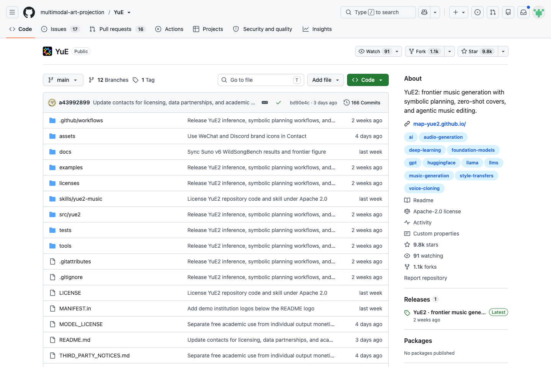Expand the Add file dropdown
The width and height of the screenshot is (551, 367).
coord(326,80)
